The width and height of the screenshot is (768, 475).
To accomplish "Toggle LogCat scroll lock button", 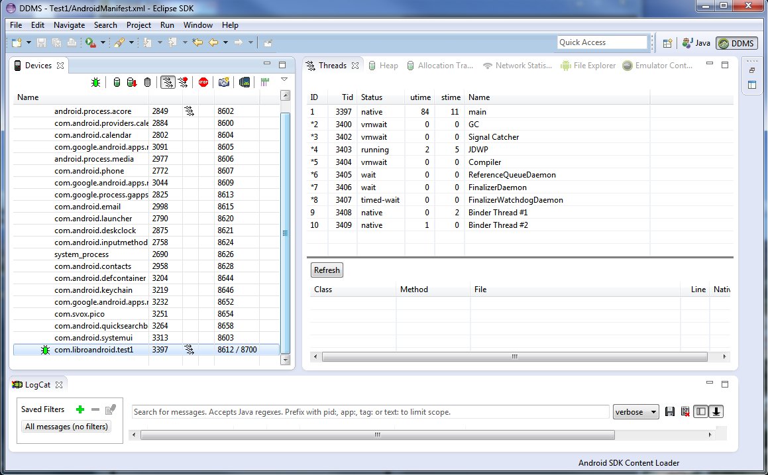I will point(716,412).
